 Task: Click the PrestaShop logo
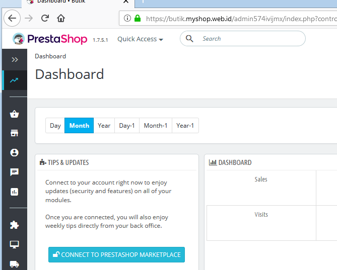point(50,39)
